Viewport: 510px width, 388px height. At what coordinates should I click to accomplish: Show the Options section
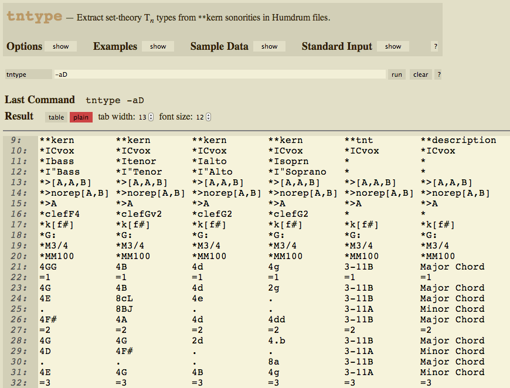pos(60,46)
